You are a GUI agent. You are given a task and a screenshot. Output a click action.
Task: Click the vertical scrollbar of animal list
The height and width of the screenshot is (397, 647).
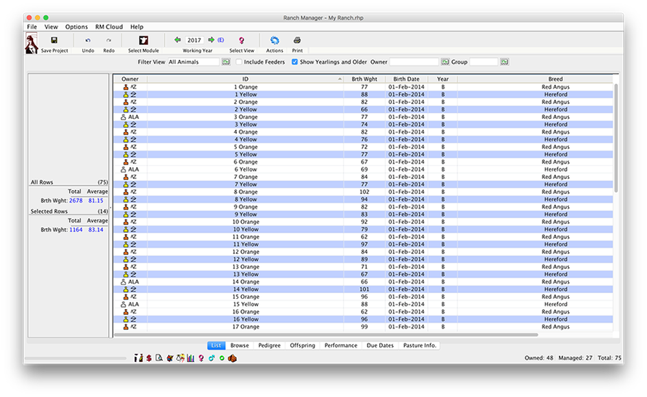click(616, 138)
